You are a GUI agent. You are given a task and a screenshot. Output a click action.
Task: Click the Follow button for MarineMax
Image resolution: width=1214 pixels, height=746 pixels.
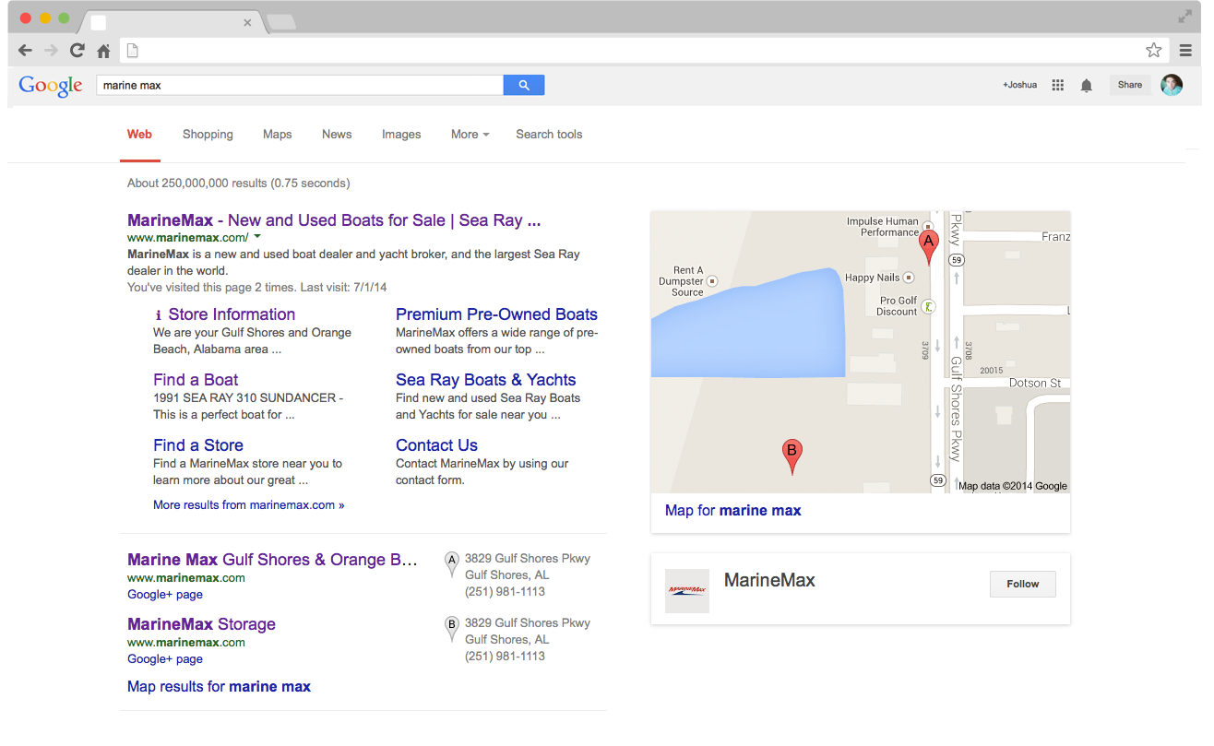coord(1023,584)
